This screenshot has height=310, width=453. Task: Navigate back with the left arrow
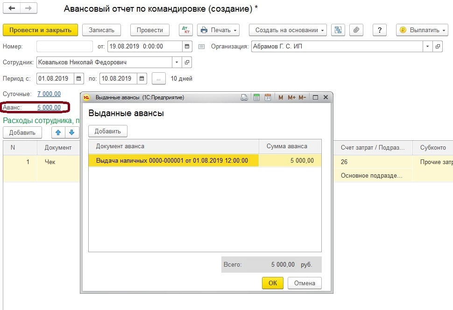click(12, 8)
